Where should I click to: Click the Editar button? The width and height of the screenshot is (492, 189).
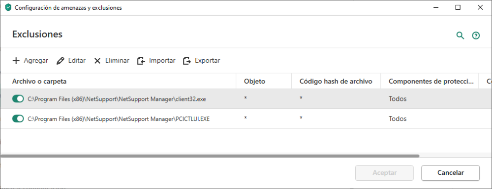(71, 61)
